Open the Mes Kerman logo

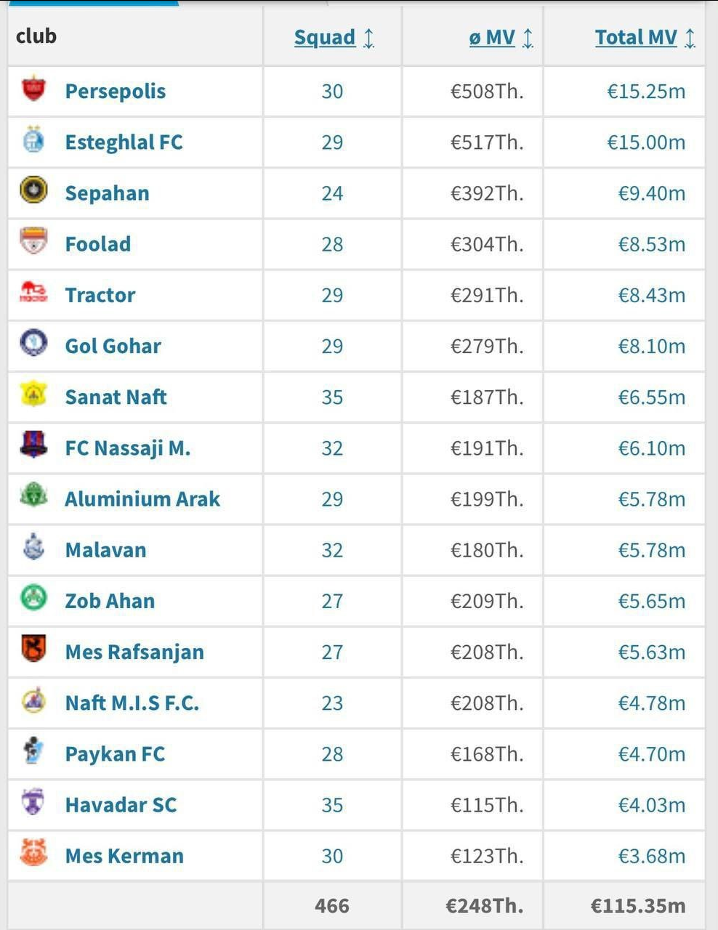pos(32,855)
